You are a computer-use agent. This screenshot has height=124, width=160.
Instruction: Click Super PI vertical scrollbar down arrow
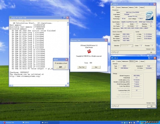[x=68, y=83]
